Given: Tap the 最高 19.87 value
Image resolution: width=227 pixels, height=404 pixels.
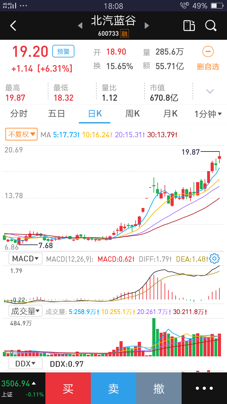Looking at the screenshot, I should point(15,98).
